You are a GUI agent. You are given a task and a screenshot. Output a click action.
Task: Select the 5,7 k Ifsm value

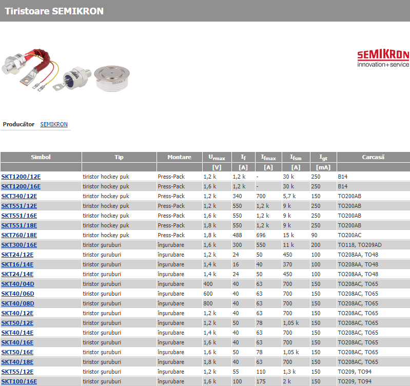[x=289, y=196]
